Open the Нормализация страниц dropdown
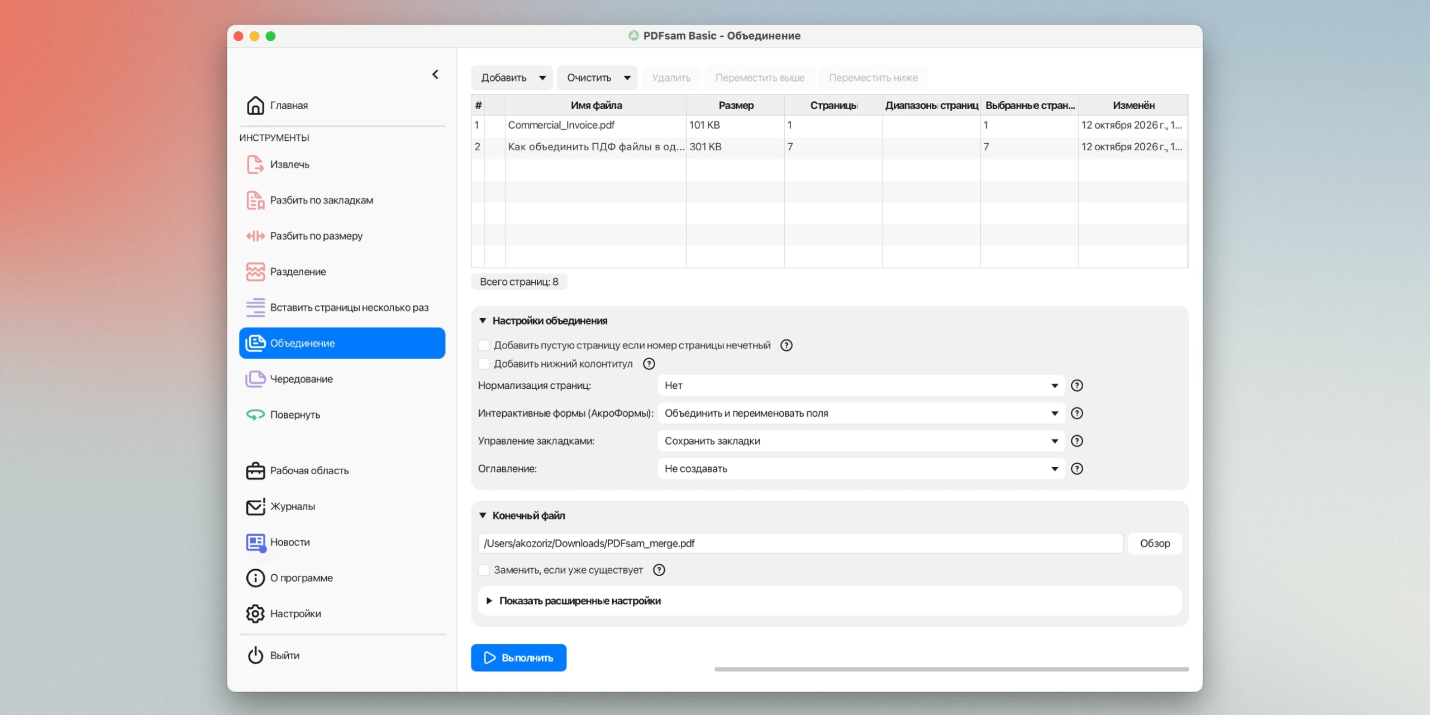Image resolution: width=1430 pixels, height=715 pixels. 861,385
